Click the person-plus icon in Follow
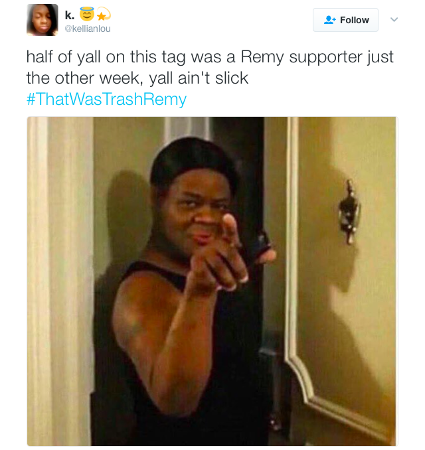The image size is (425, 450). point(329,20)
